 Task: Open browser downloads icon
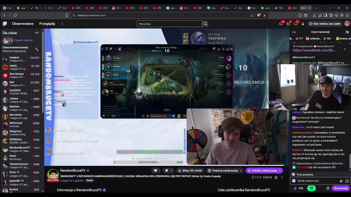pyautogui.click(x=314, y=15)
